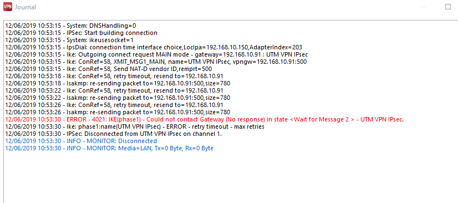Click the Outgoing connect request MAIN mode line

coord(156,54)
